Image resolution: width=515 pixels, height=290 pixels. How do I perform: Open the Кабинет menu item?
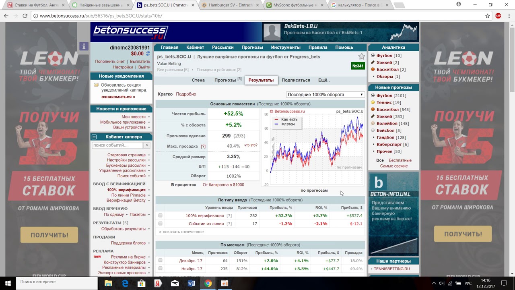[x=195, y=48]
